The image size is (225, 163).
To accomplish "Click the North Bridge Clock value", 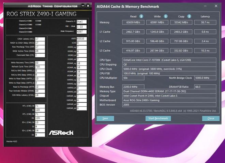I will (205, 78).
